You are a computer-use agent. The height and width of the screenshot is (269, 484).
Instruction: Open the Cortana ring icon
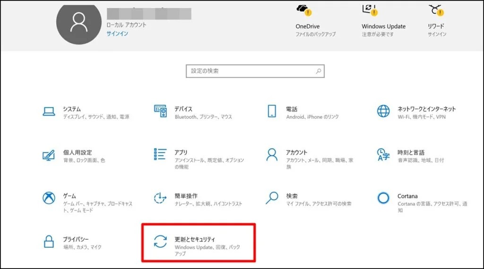[x=383, y=198]
